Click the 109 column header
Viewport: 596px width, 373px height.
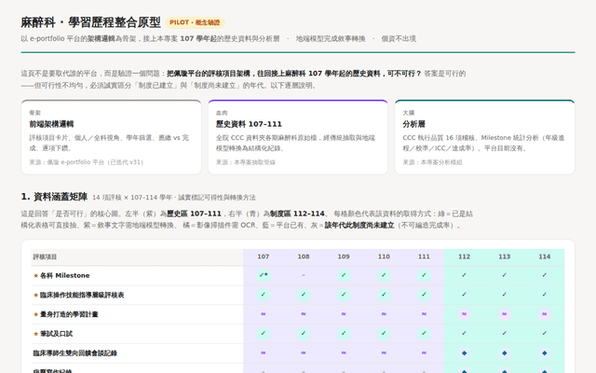point(344,256)
